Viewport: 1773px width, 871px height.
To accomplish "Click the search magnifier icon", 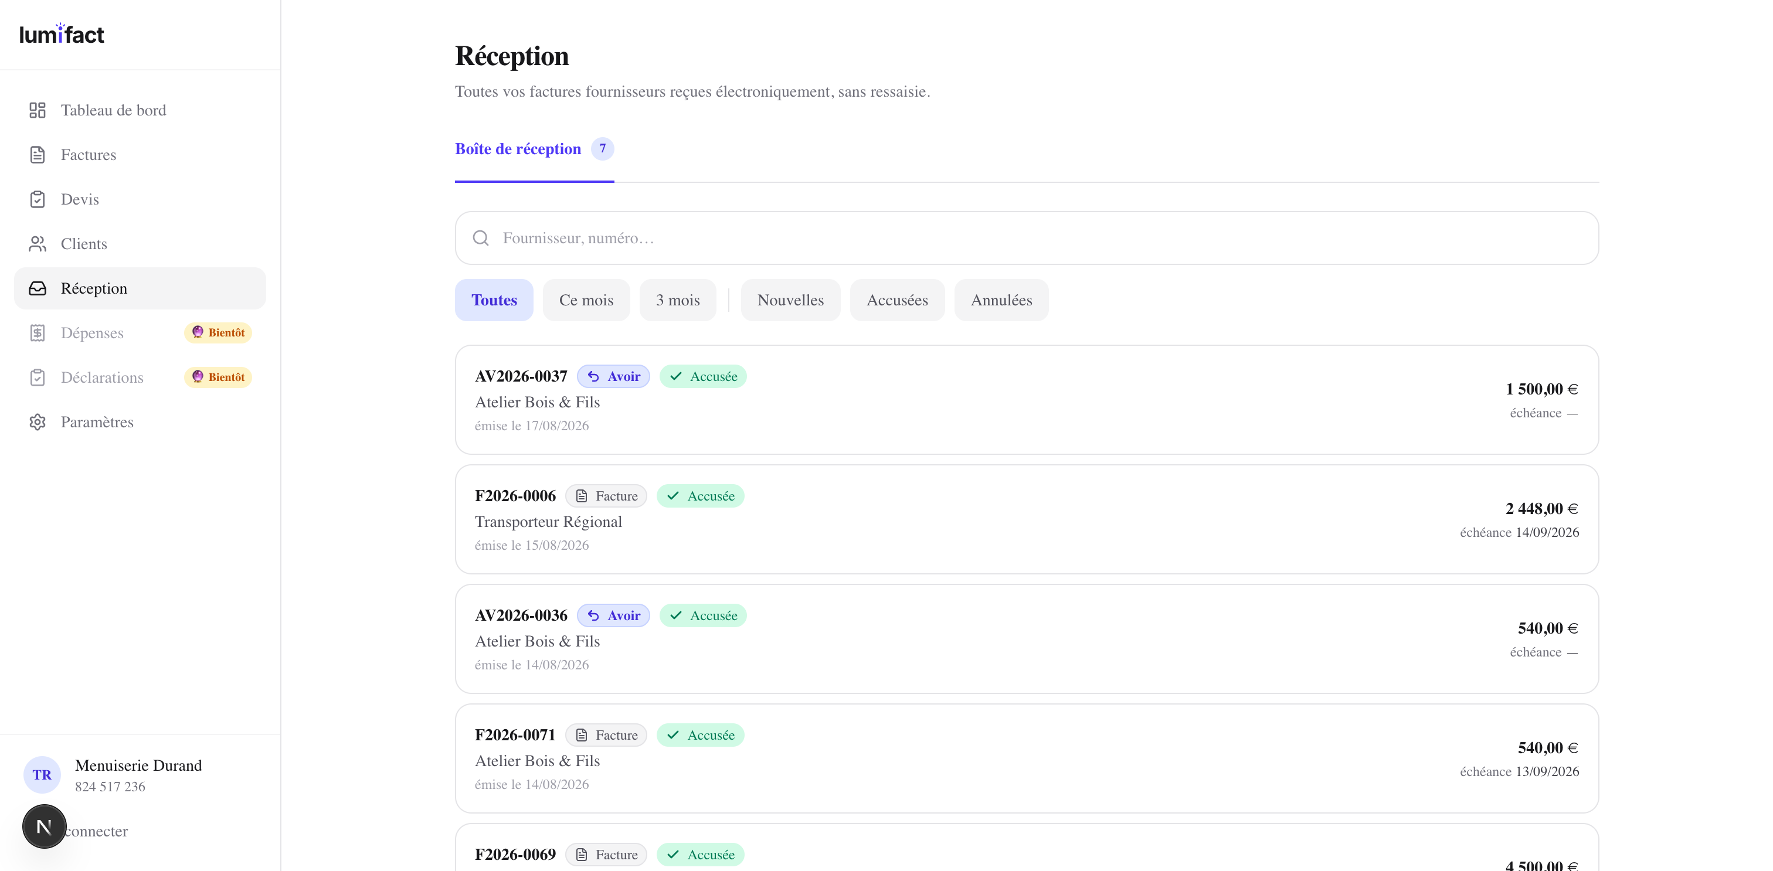I will (480, 238).
